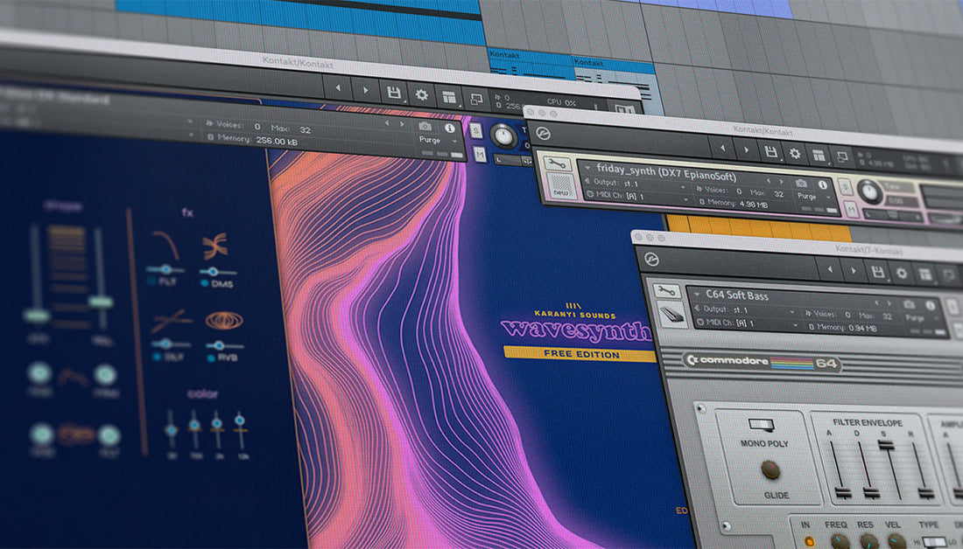963x549 pixels.
Task: Click info icon in wavesynth instrument header
Action: tap(450, 128)
